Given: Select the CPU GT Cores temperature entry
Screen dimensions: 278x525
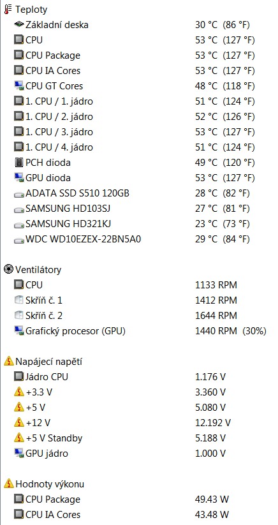Looking at the screenshot, I should click(135, 85).
